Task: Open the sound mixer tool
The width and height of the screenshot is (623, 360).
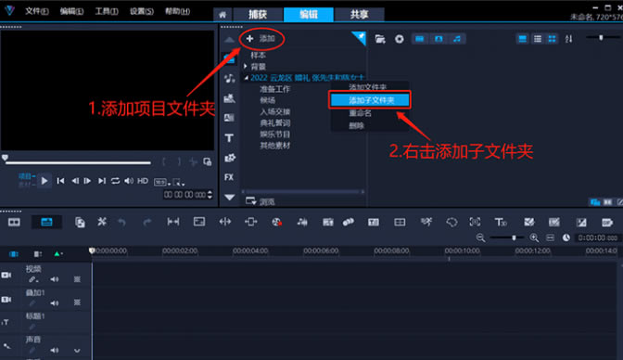Action: 302,223
